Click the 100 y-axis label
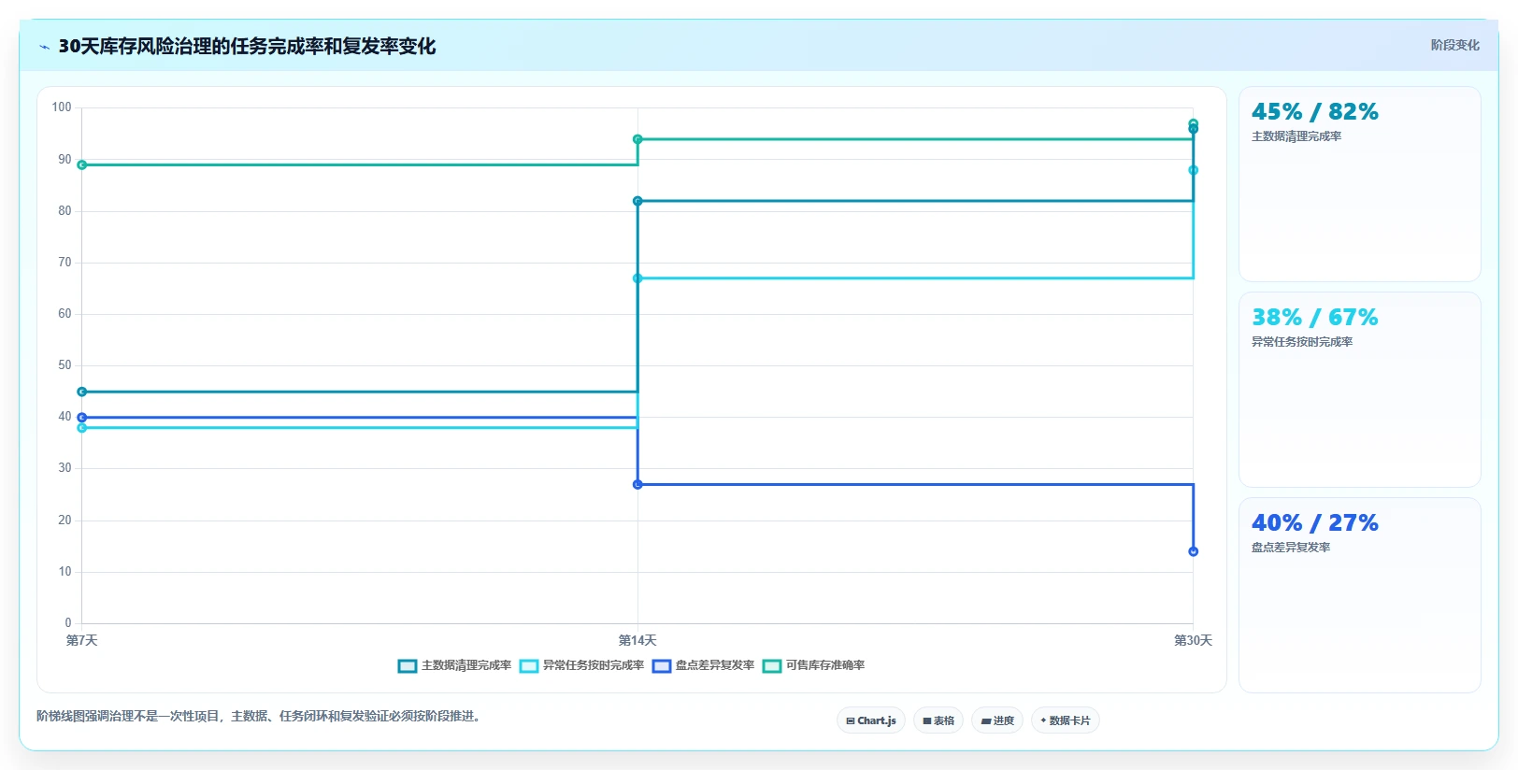1518x770 pixels. tap(62, 107)
